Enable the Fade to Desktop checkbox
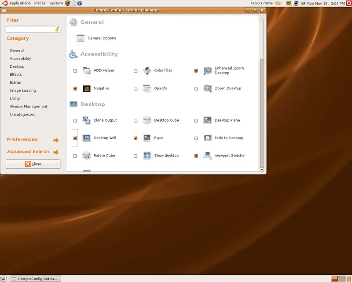352x282 pixels. click(196, 138)
